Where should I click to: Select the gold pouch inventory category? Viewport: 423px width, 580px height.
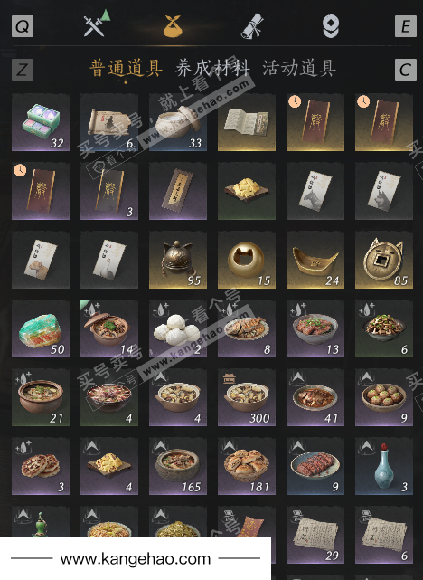173,26
